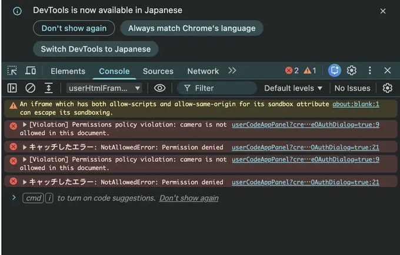The width and height of the screenshot is (400, 255).
Task: Open the AI assistance icon
Action: [x=335, y=70]
